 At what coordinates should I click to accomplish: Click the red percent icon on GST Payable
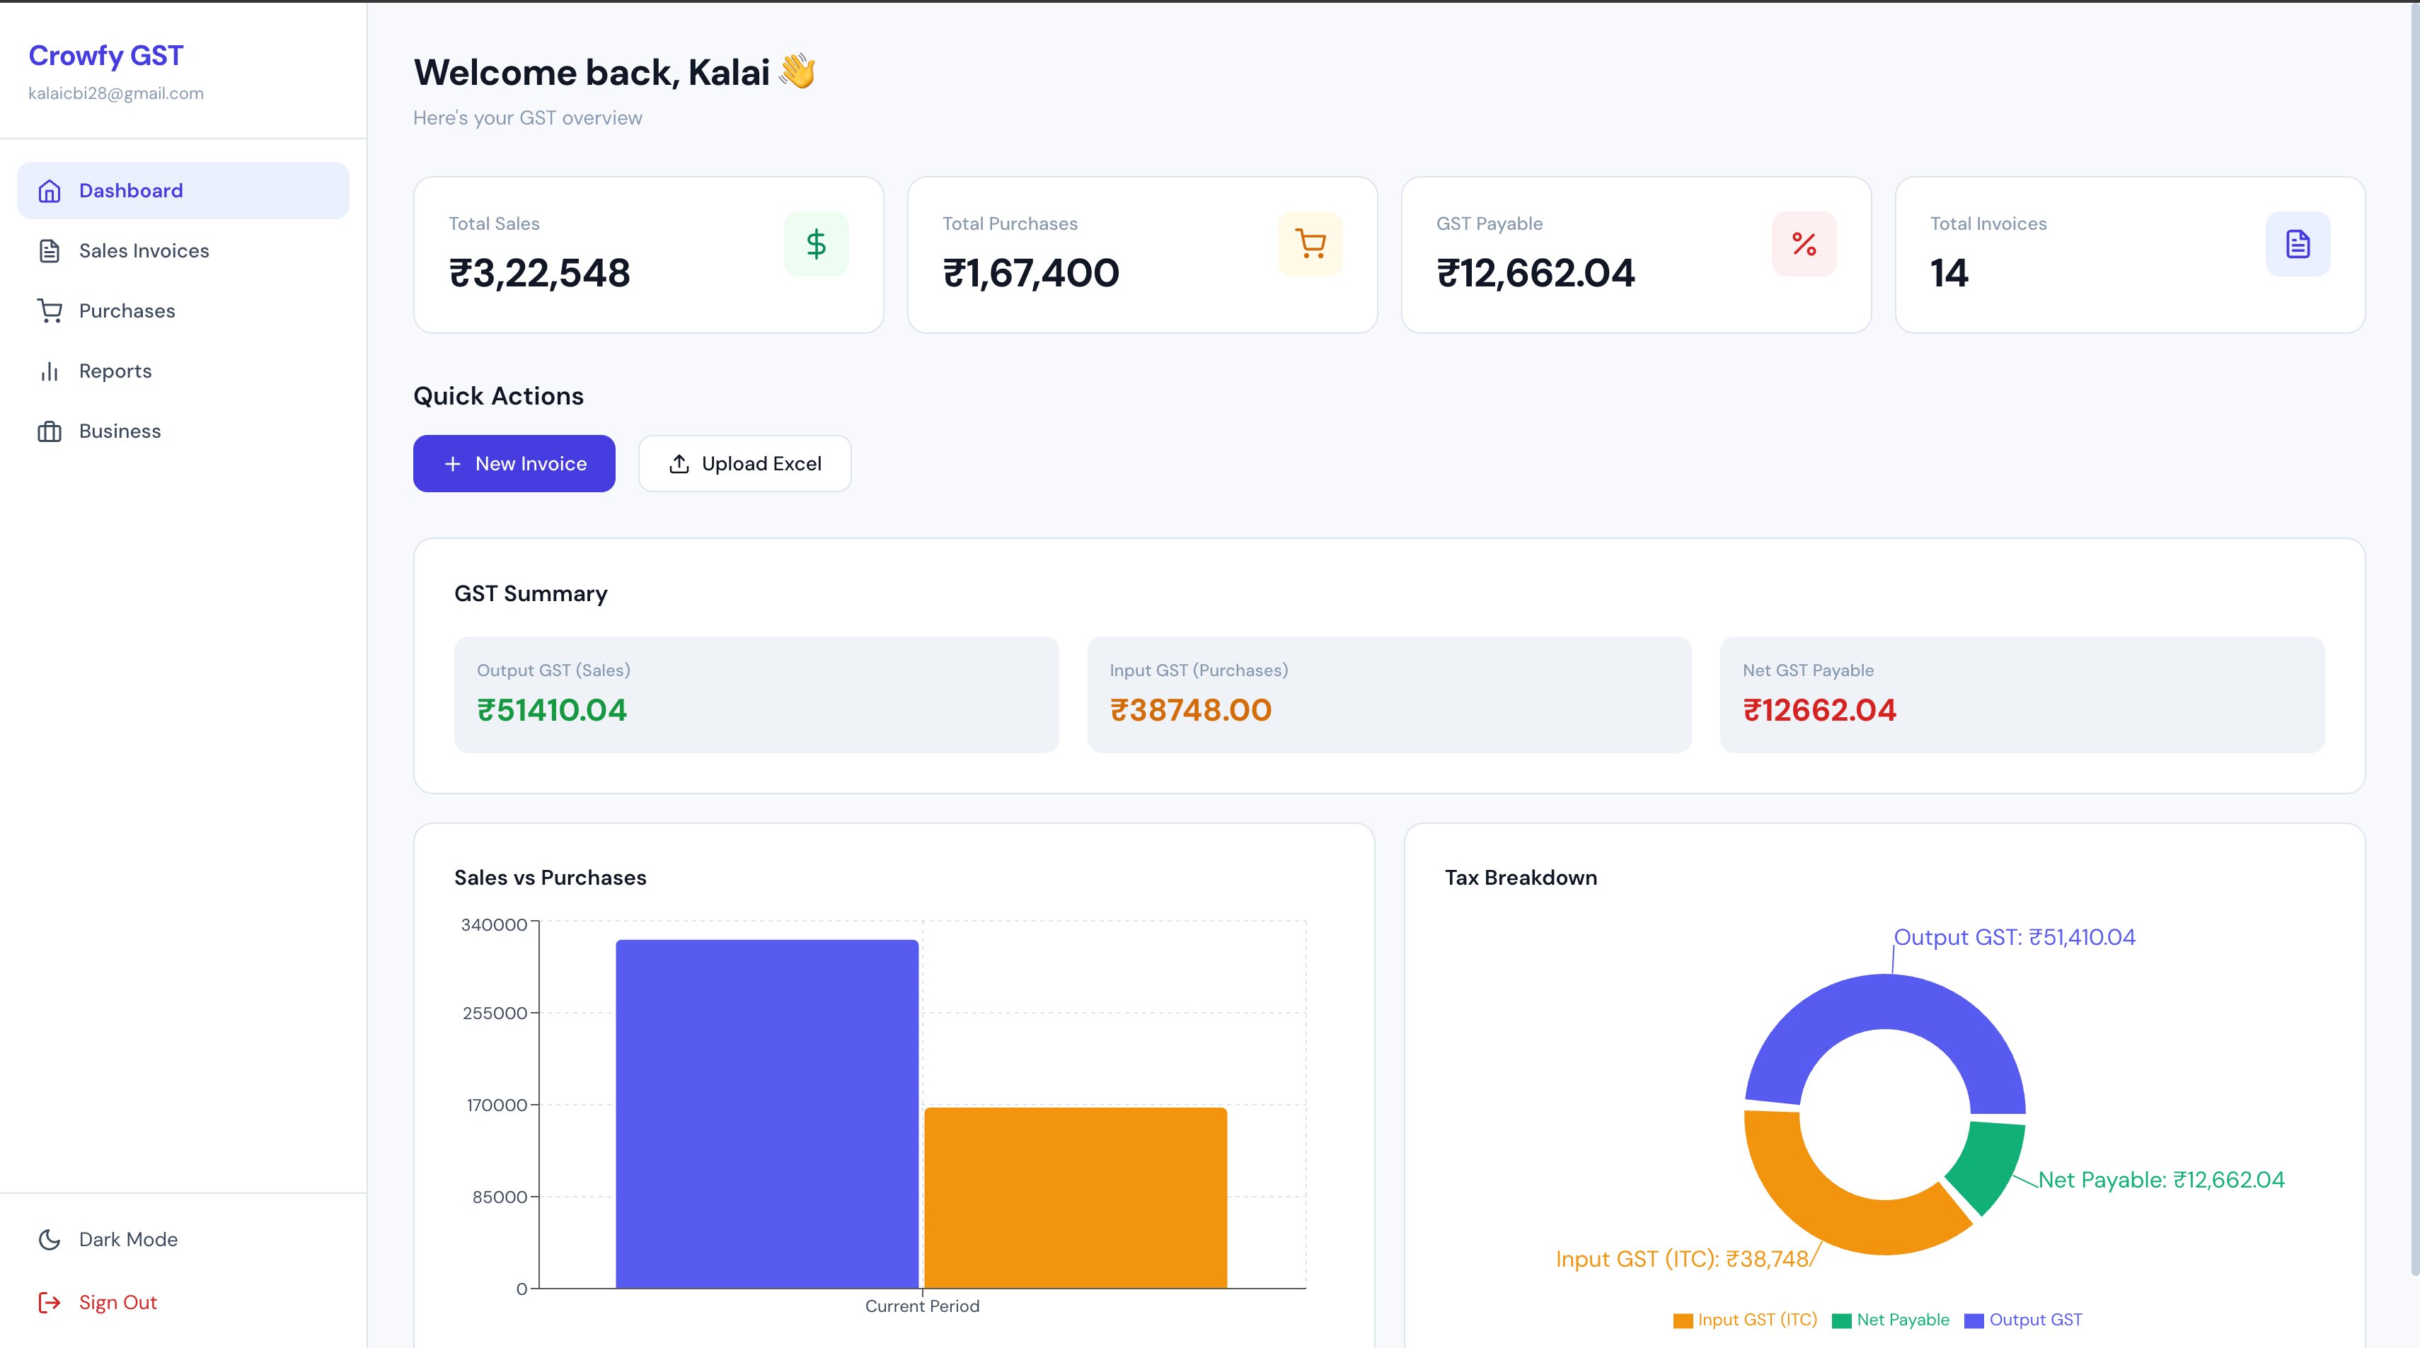pos(1804,244)
